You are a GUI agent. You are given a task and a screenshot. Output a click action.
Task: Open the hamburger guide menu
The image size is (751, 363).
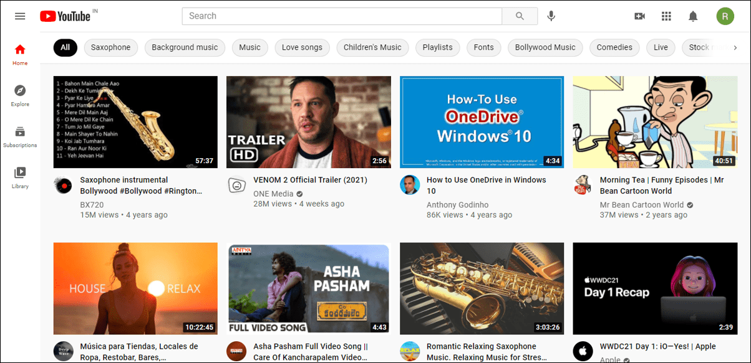(x=20, y=16)
